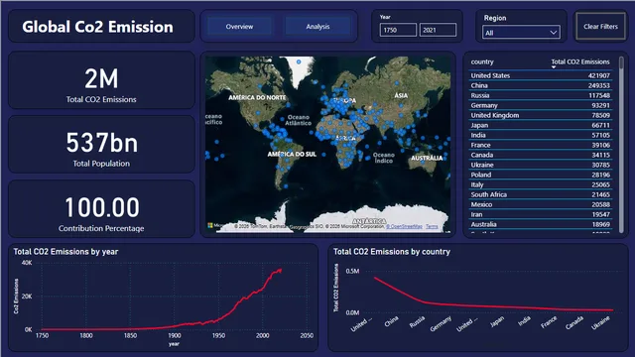Click the AUSTRÁLIA label on the map

[427, 158]
